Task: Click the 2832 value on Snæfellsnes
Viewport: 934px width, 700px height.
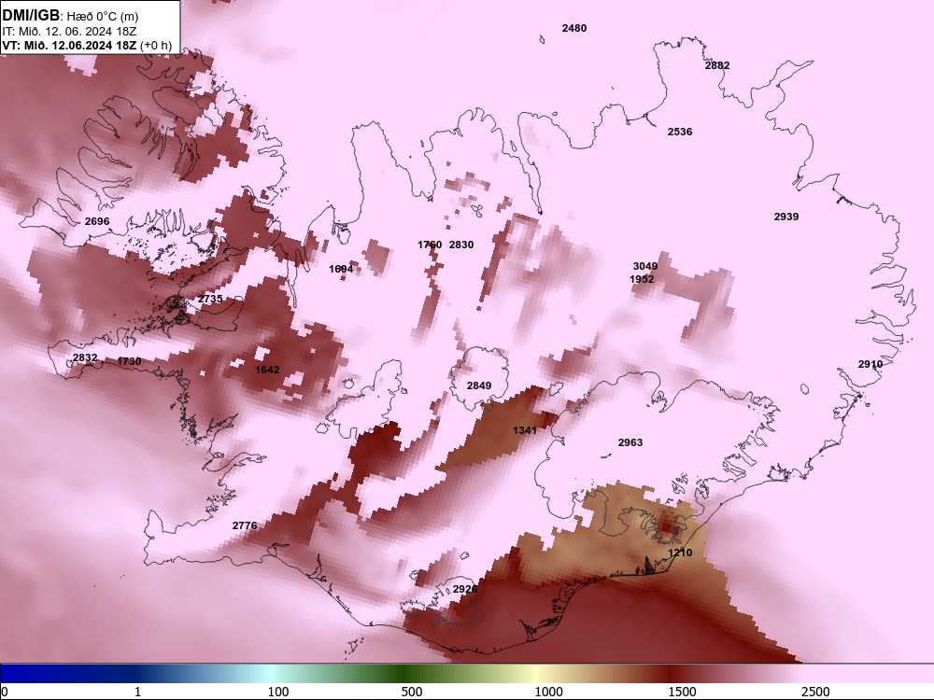Action: (x=85, y=357)
